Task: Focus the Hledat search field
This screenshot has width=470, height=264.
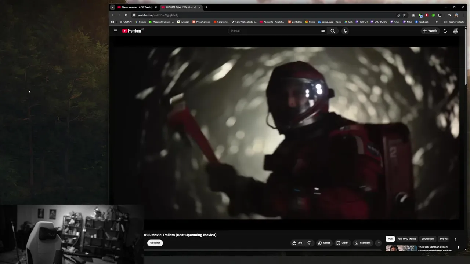Action: coord(275,31)
